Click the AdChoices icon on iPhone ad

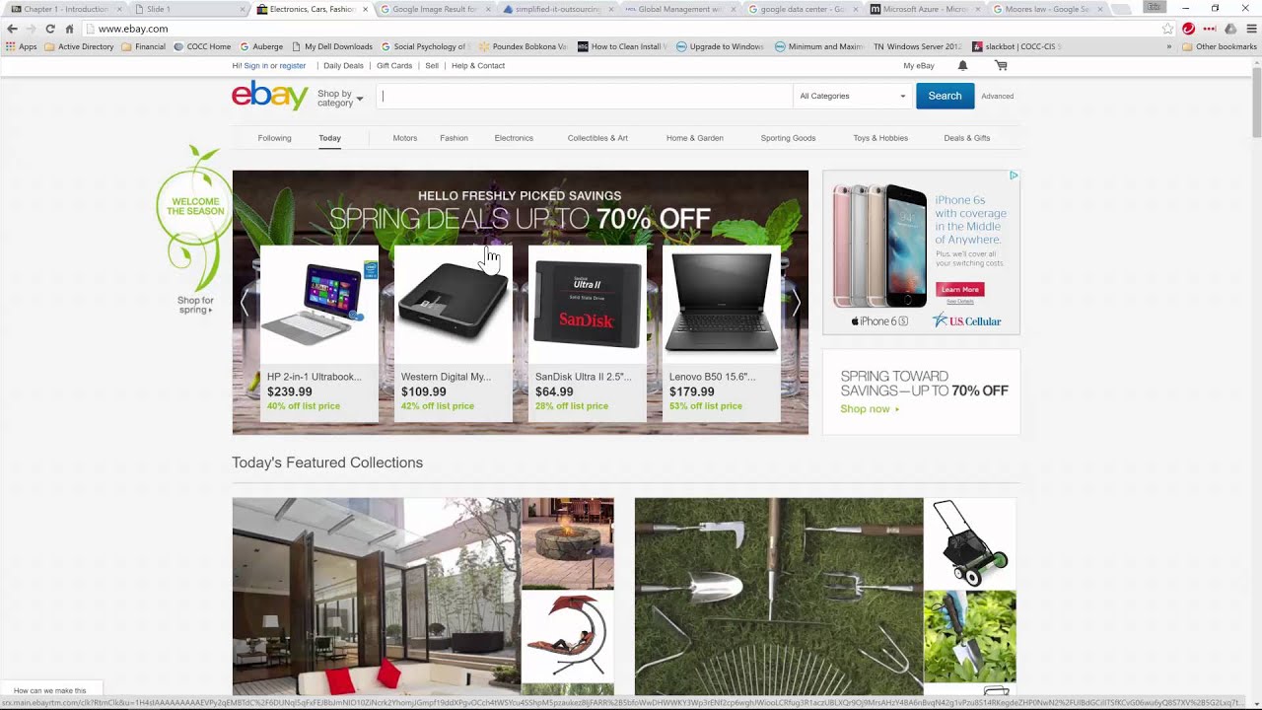click(1014, 176)
